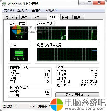Maximize the Task Manager window

pos(89,3)
